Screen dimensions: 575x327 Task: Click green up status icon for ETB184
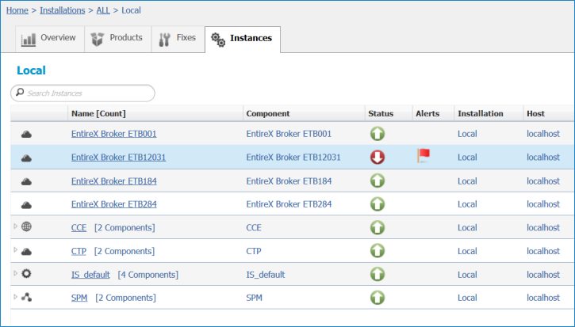click(x=378, y=181)
